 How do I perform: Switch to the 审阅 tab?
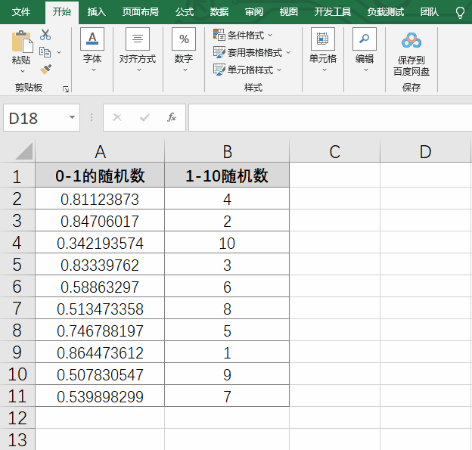pyautogui.click(x=253, y=12)
